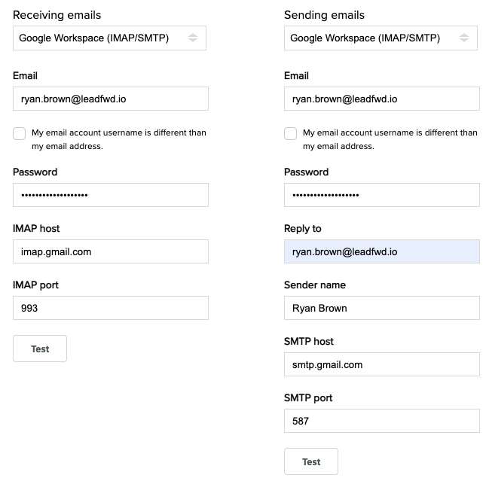Click the IMAP port field showing 993

[111, 308]
